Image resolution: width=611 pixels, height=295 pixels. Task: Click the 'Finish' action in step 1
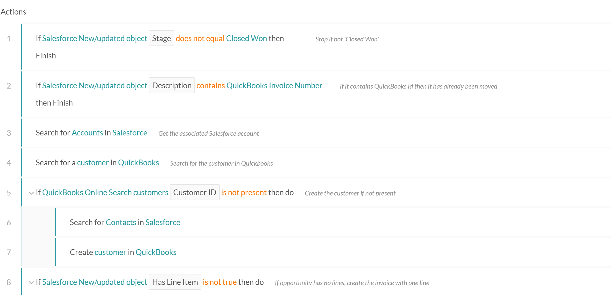pos(46,56)
